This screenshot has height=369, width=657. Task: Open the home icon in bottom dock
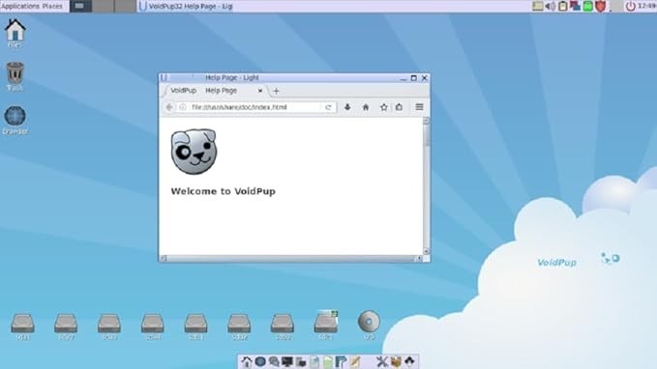click(x=247, y=361)
